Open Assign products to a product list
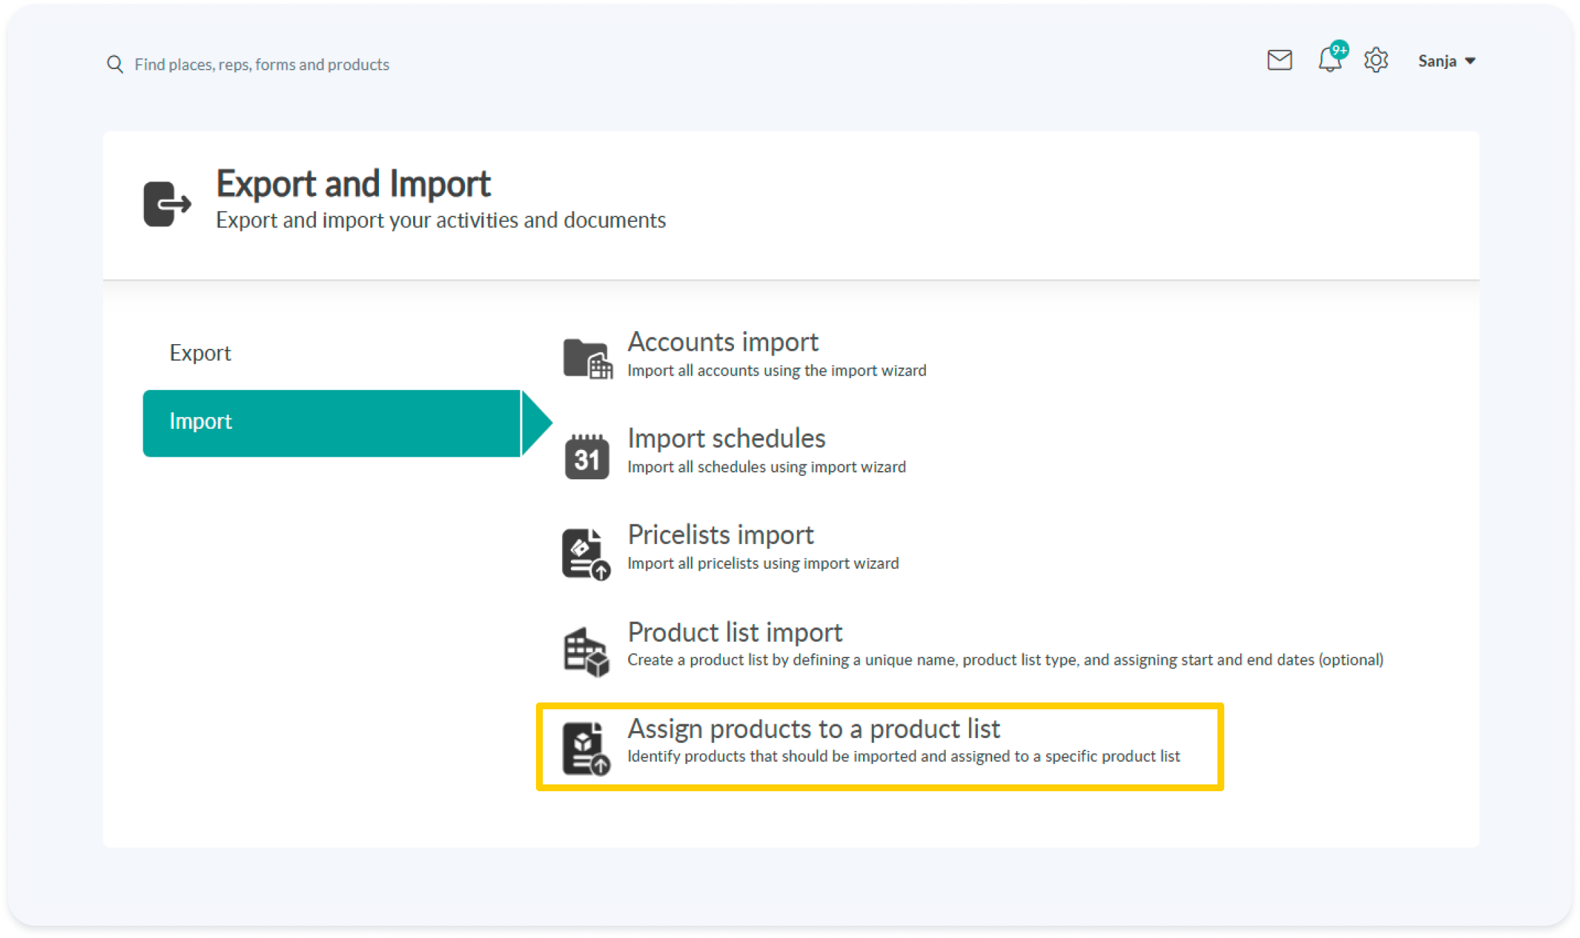1580x938 pixels. tap(813, 729)
